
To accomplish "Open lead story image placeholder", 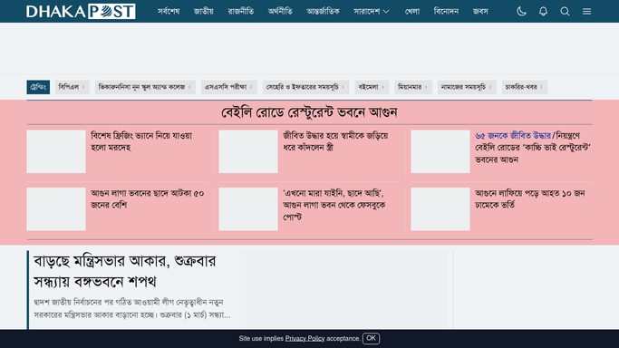I will pos(343,290).
